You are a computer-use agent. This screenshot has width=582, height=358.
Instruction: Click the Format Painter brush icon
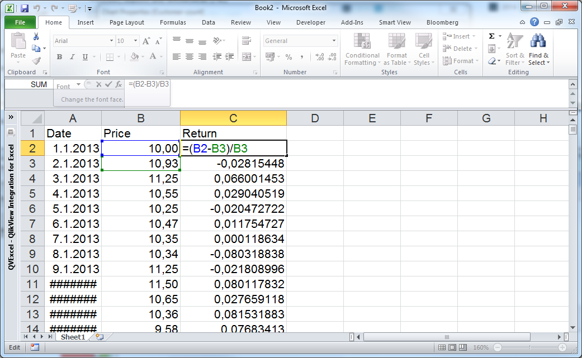click(36, 61)
